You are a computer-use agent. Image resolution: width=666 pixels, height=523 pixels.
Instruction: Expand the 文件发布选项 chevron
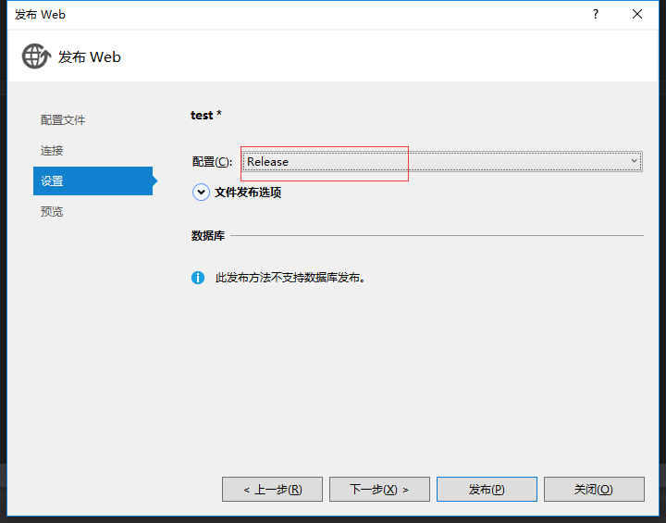click(201, 193)
